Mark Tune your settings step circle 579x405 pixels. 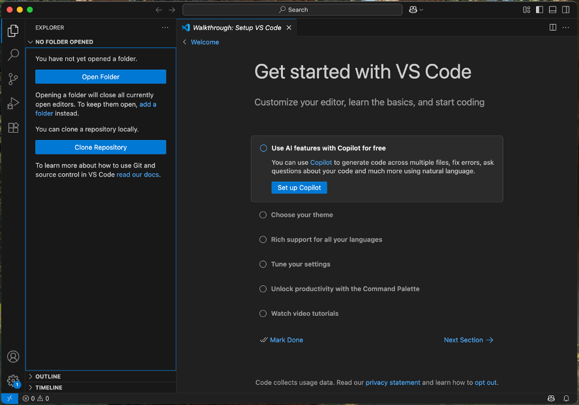[x=263, y=264]
